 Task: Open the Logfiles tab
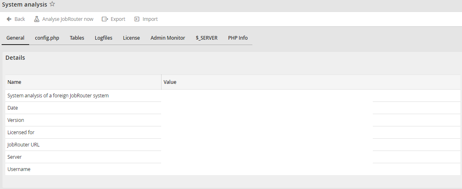104,38
